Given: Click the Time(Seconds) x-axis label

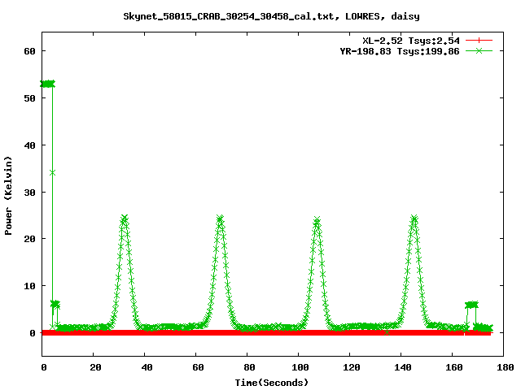Looking at the screenshot, I should 271,383.
